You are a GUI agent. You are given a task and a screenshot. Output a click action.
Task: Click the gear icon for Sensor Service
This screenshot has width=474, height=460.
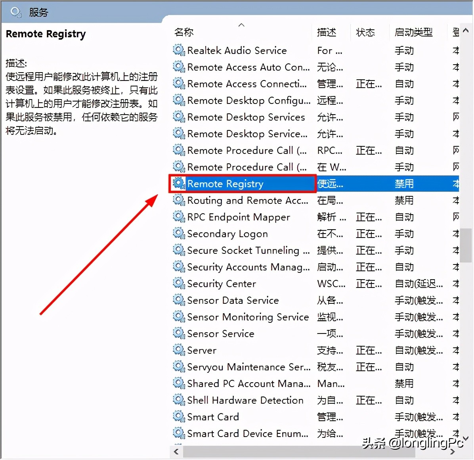(x=179, y=333)
